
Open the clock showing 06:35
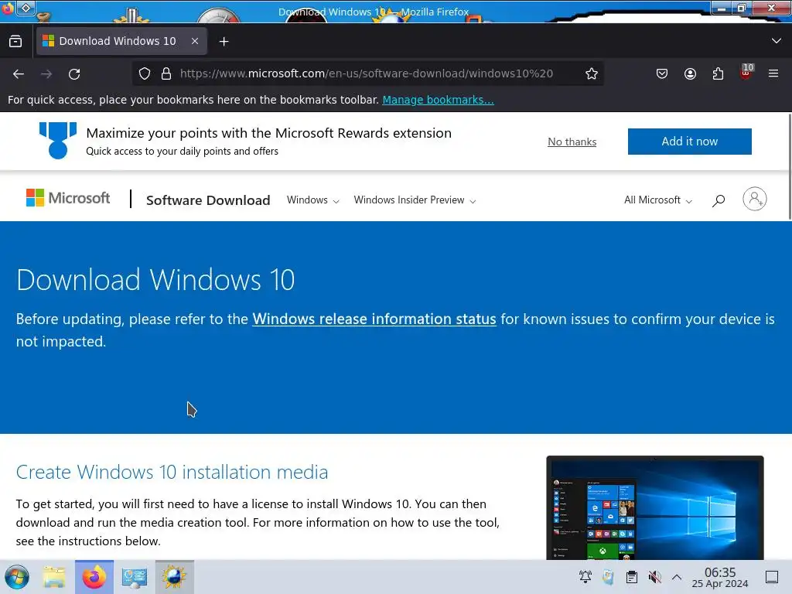click(720, 577)
